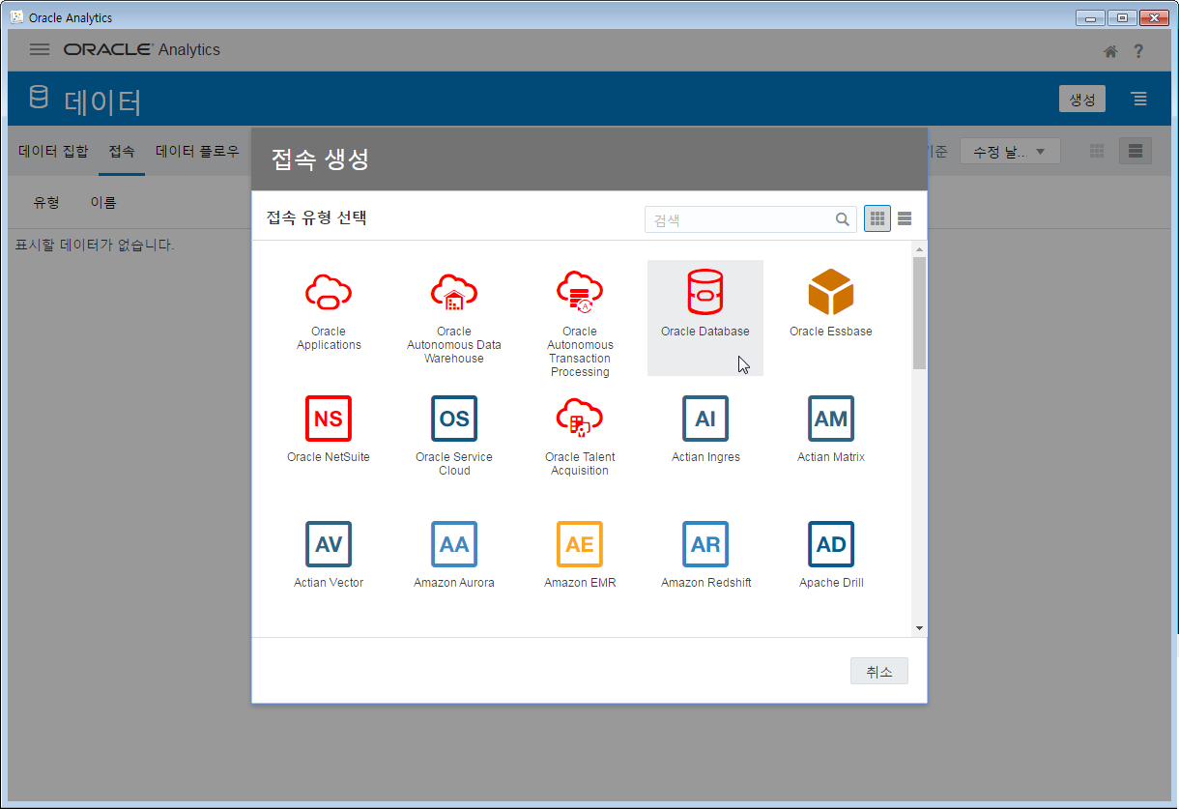The height and width of the screenshot is (809, 1179).
Task: Choose Actian Matrix AM icon
Action: click(x=831, y=419)
